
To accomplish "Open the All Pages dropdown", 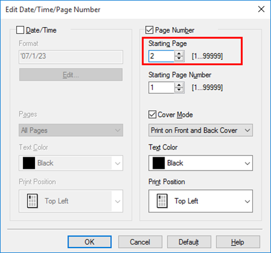I will [x=71, y=130].
